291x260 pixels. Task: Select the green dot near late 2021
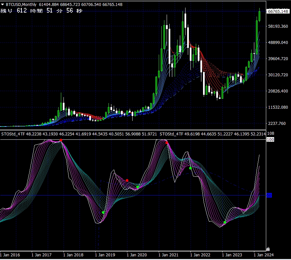point(190,168)
